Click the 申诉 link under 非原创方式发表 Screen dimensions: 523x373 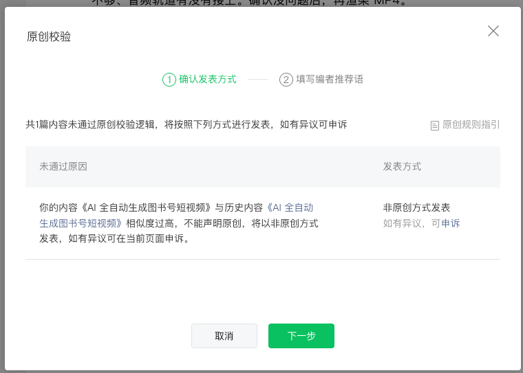[x=450, y=223]
